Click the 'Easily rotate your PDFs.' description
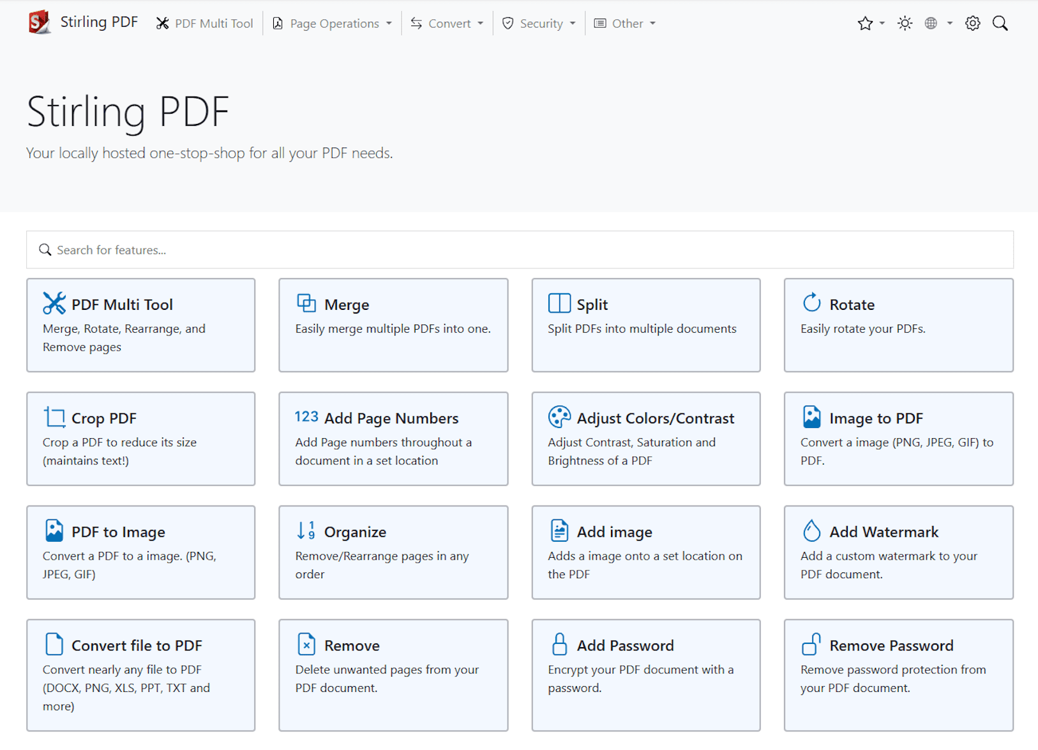Image resolution: width=1038 pixels, height=750 pixels. pos(863,329)
